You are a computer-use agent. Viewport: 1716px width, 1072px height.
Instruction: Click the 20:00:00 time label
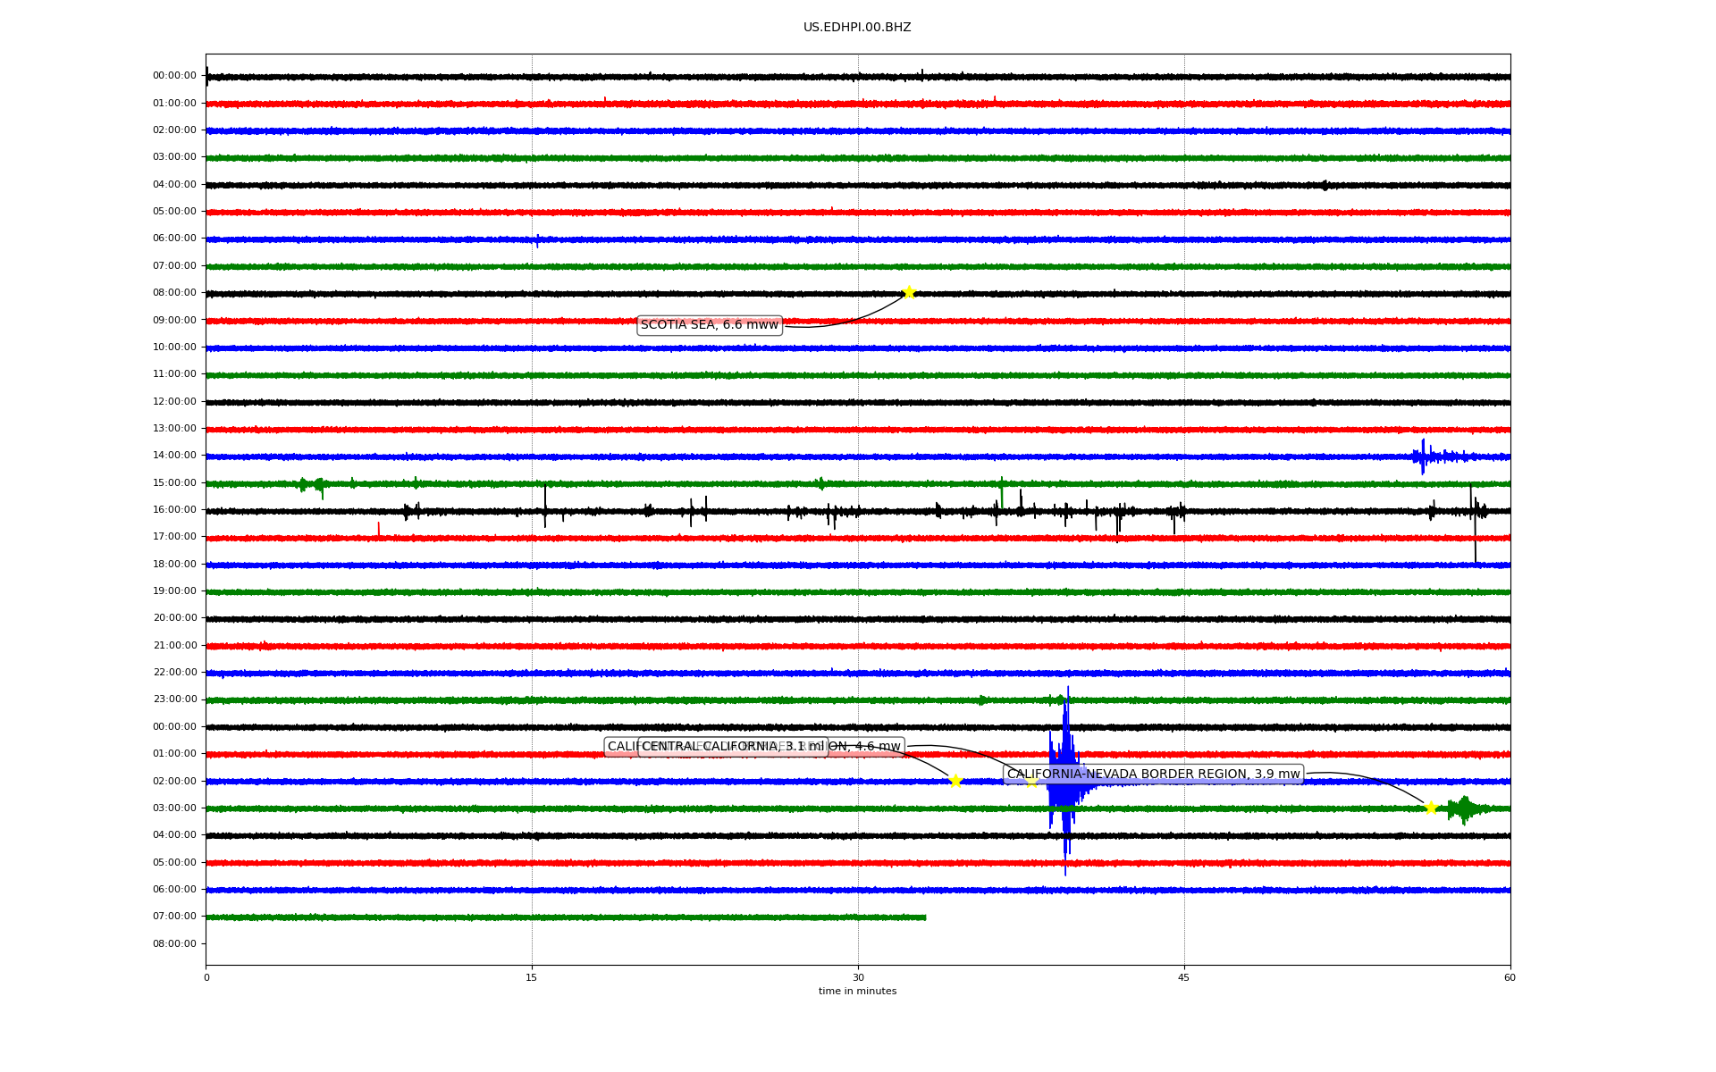[x=174, y=617]
